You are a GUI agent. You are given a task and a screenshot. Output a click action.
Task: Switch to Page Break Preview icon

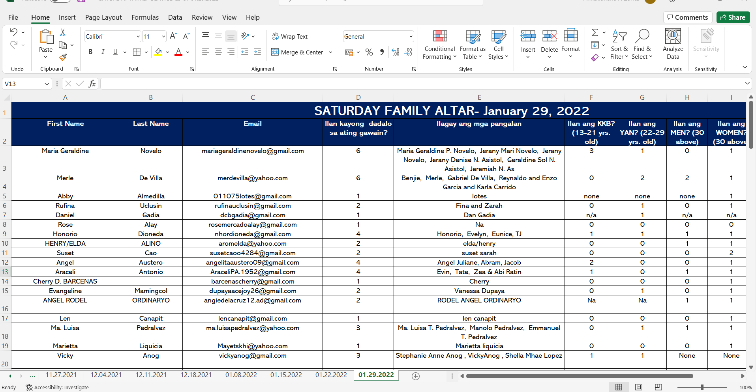(x=658, y=387)
